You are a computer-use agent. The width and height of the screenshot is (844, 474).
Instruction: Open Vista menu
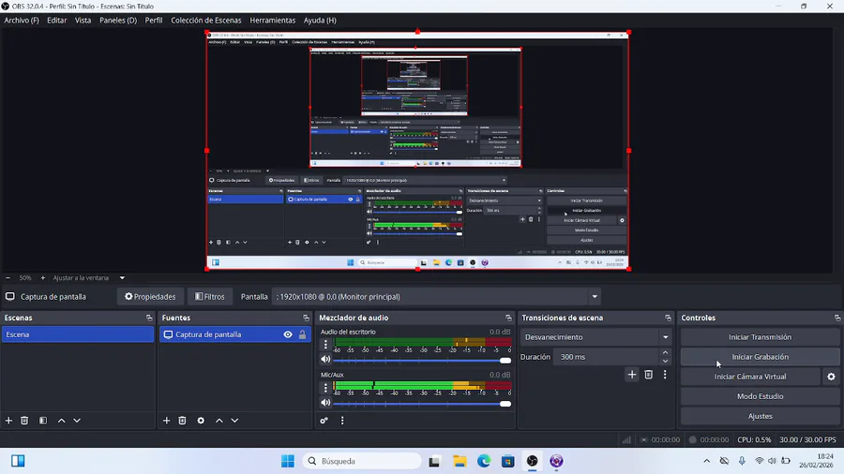(83, 20)
